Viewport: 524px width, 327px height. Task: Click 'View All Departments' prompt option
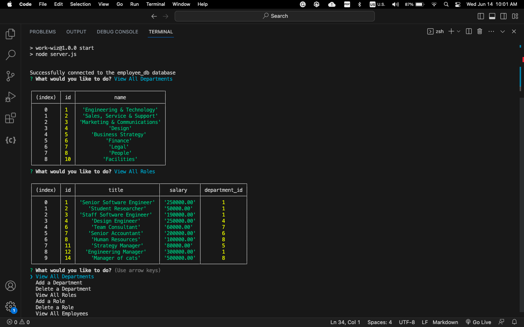click(x=65, y=276)
